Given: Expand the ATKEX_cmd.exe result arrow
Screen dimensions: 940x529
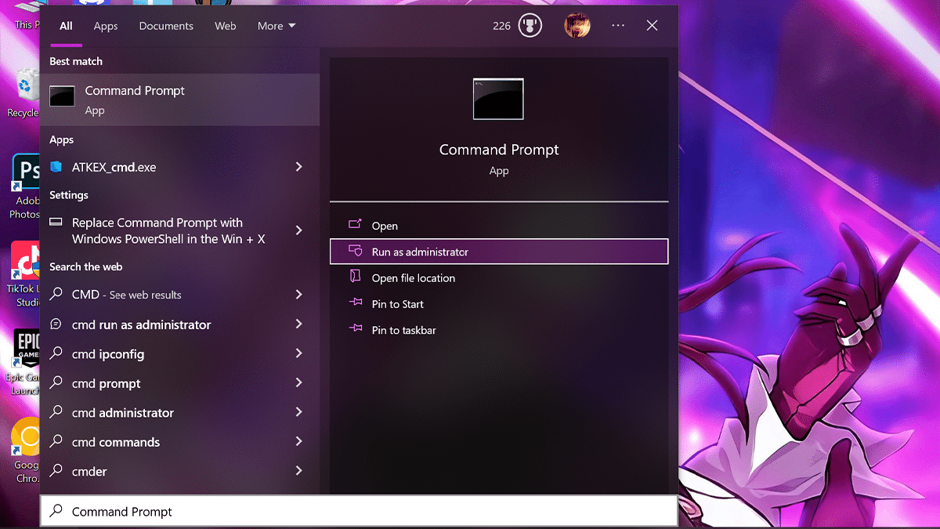Looking at the screenshot, I should [x=298, y=167].
